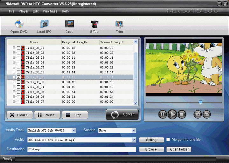
Task: Sort by Original Length column header
Action: pos(80,42)
